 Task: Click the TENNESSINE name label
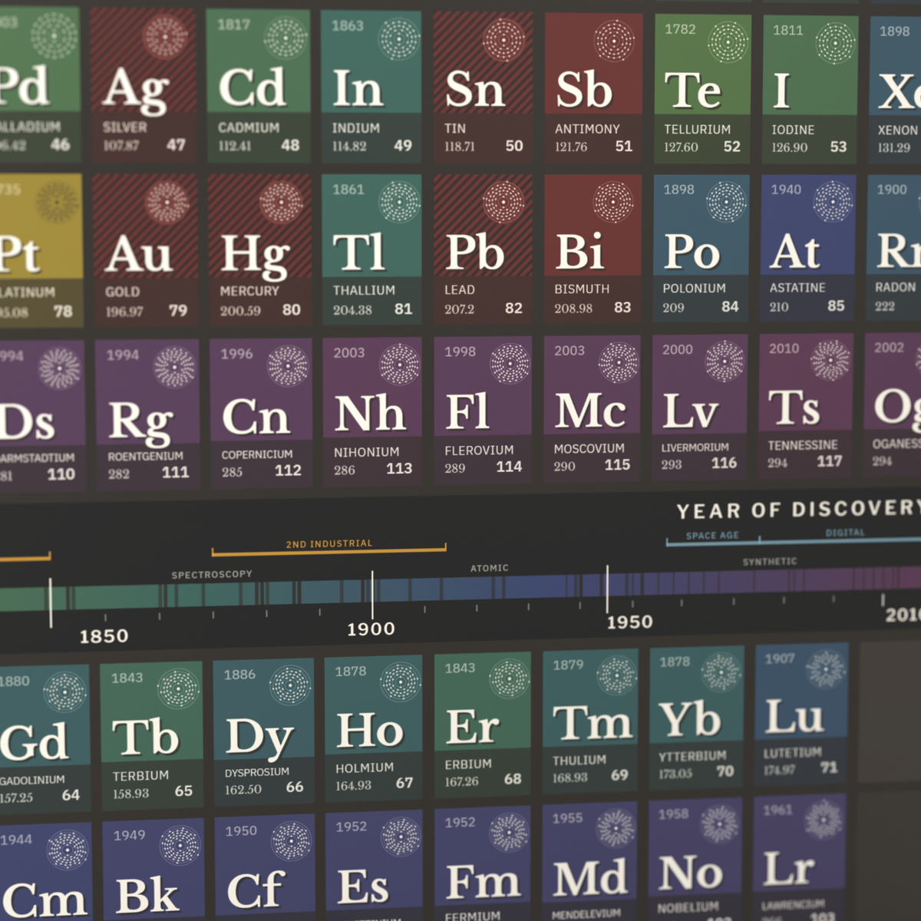pyautogui.click(x=803, y=445)
